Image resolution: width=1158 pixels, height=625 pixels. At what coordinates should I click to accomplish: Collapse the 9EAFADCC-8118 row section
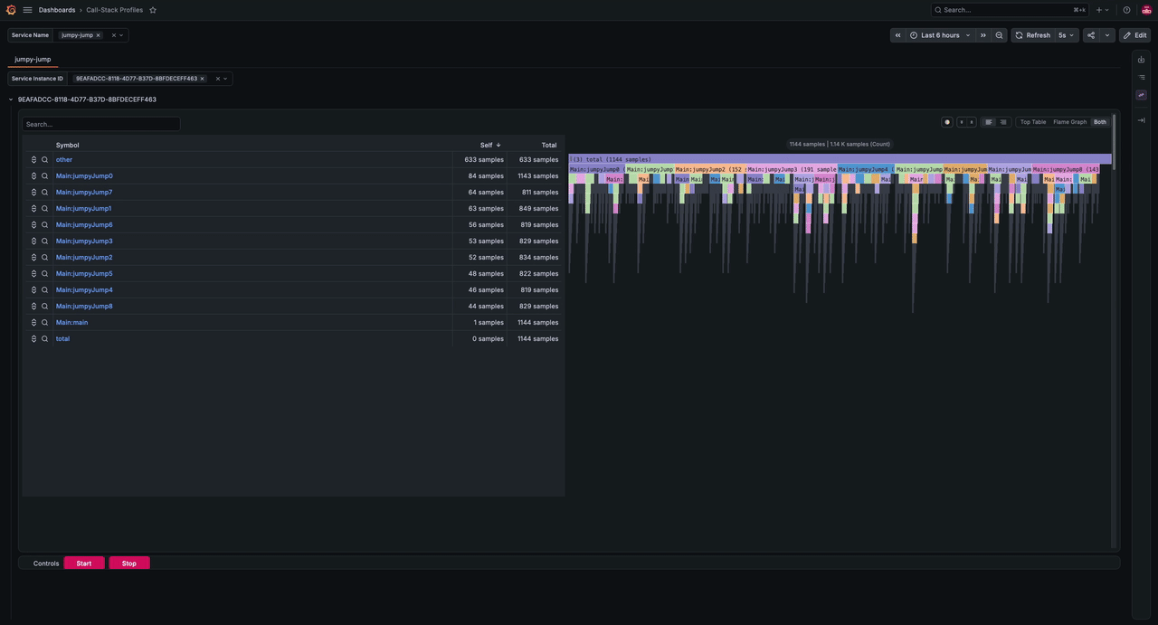11,99
